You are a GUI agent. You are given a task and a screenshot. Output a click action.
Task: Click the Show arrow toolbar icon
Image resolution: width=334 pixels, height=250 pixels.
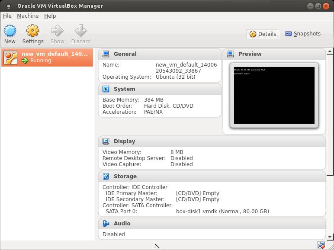click(x=57, y=31)
